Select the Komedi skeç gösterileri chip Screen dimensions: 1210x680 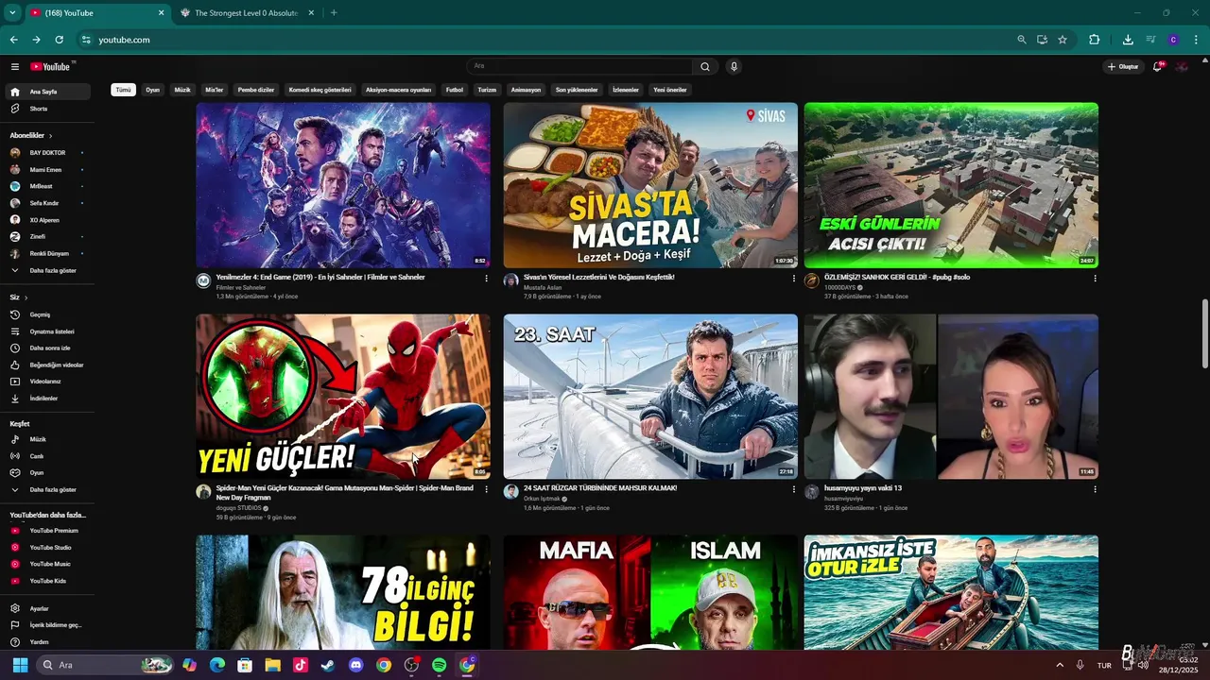click(320, 90)
